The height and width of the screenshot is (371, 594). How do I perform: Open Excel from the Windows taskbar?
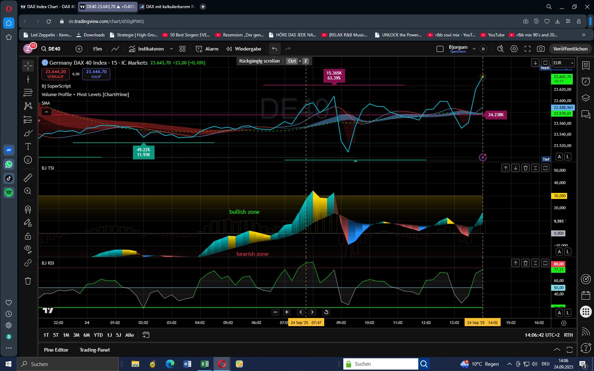(x=204, y=364)
